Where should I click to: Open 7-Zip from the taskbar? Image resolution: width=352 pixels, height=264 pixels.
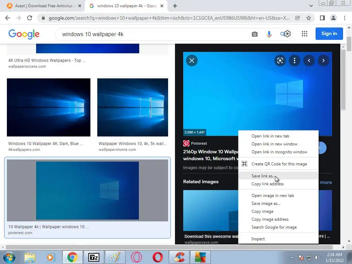click(93, 257)
